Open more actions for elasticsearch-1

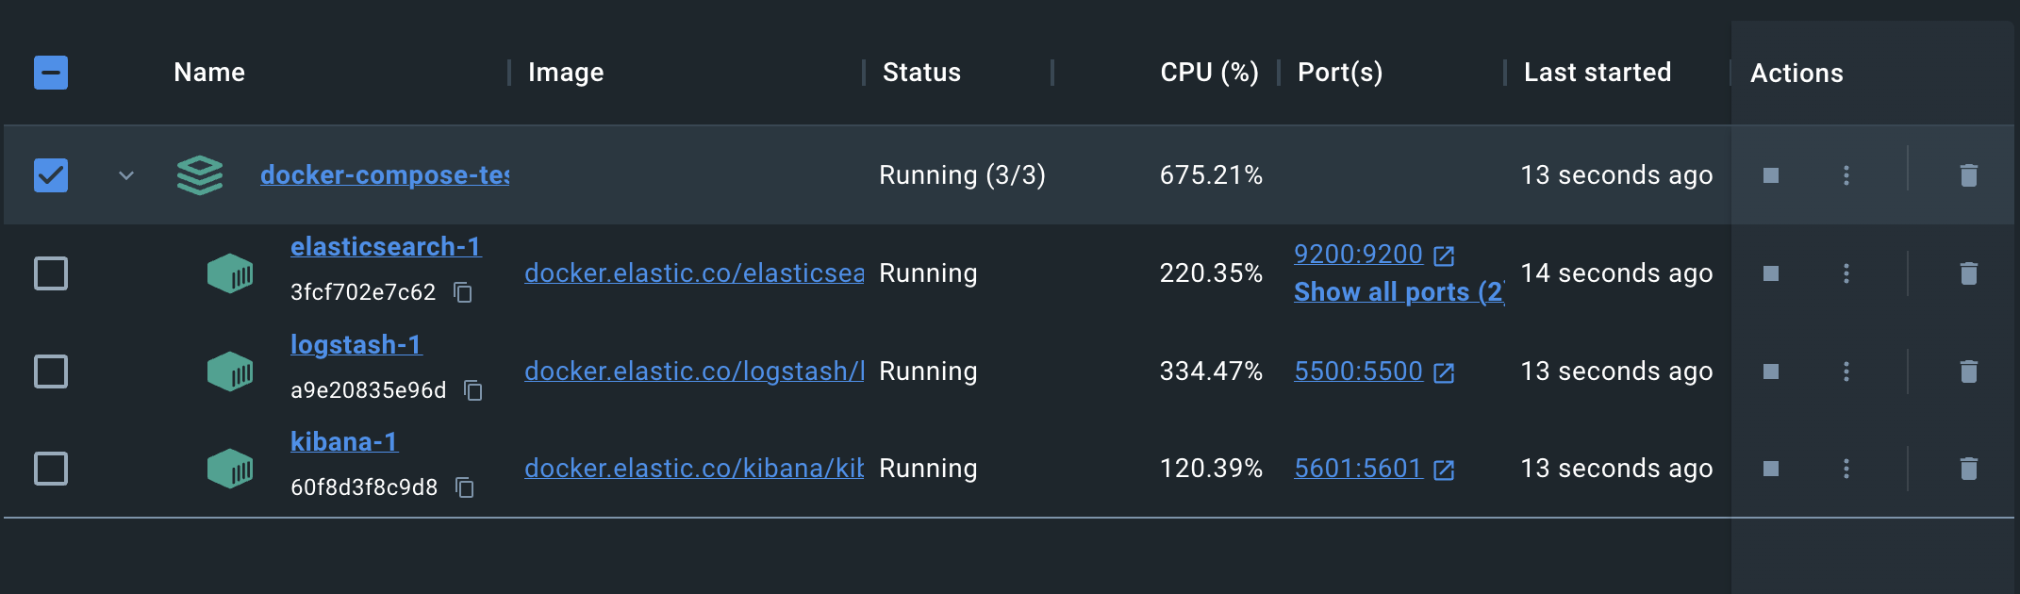pyautogui.click(x=1846, y=273)
